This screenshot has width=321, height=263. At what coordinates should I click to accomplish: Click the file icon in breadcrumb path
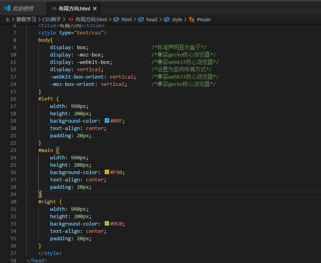[71, 19]
